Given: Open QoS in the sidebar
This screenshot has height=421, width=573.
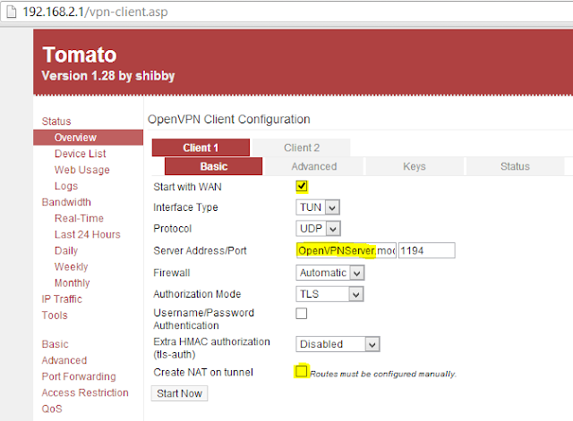Looking at the screenshot, I should pos(52,408).
